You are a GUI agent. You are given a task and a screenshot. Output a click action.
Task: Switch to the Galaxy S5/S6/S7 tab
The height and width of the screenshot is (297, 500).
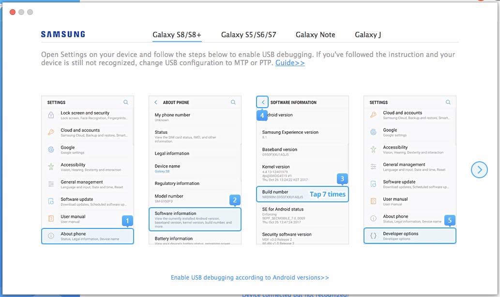[x=249, y=35]
